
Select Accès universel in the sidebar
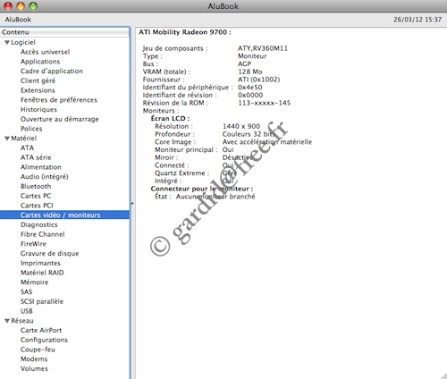[x=45, y=52]
